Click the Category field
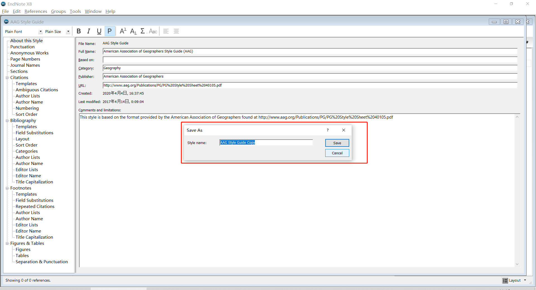The height and width of the screenshot is (290, 536). click(x=310, y=68)
